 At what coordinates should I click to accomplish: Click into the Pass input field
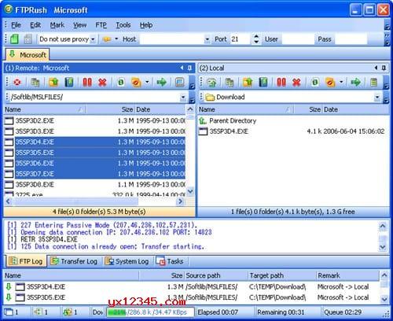click(351, 39)
